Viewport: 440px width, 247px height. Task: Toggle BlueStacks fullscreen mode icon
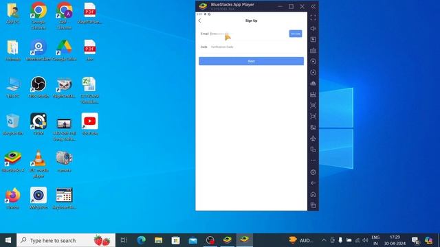pyautogui.click(x=313, y=17)
